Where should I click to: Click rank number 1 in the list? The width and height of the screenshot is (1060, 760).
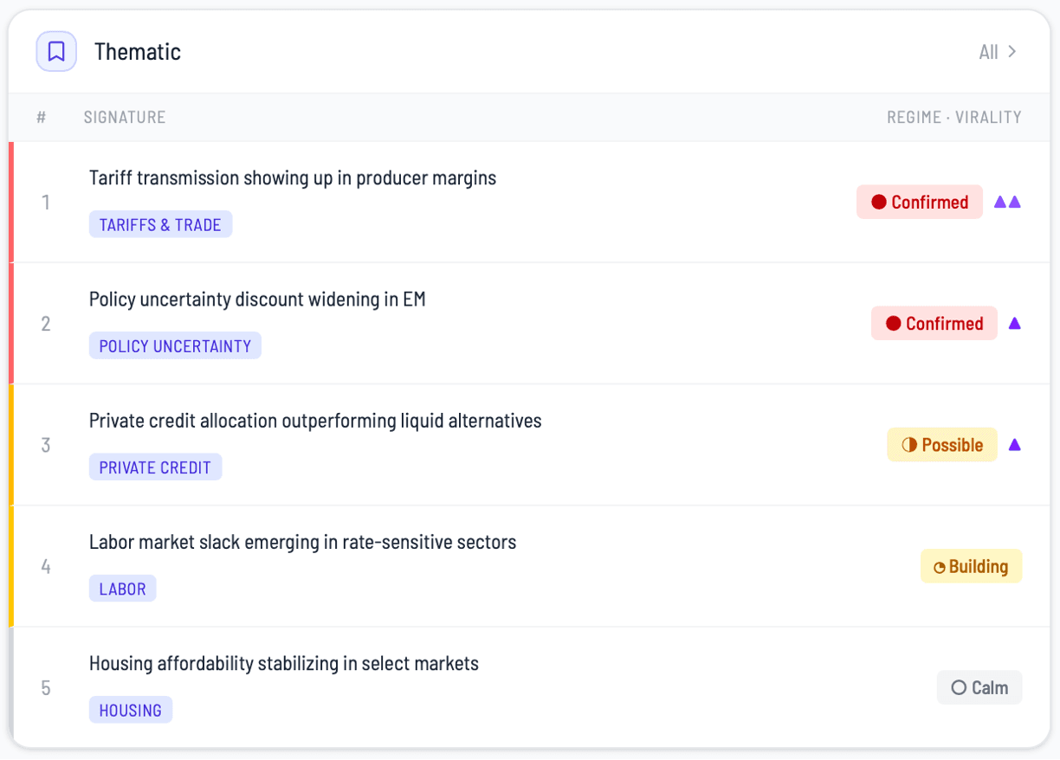46,203
